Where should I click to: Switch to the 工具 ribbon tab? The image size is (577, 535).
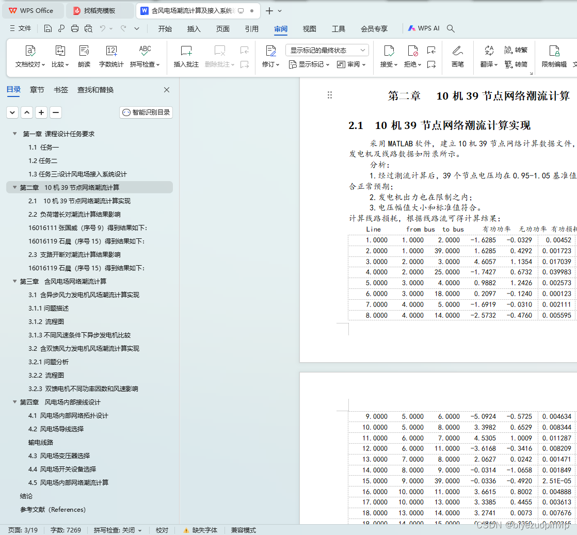[339, 29]
